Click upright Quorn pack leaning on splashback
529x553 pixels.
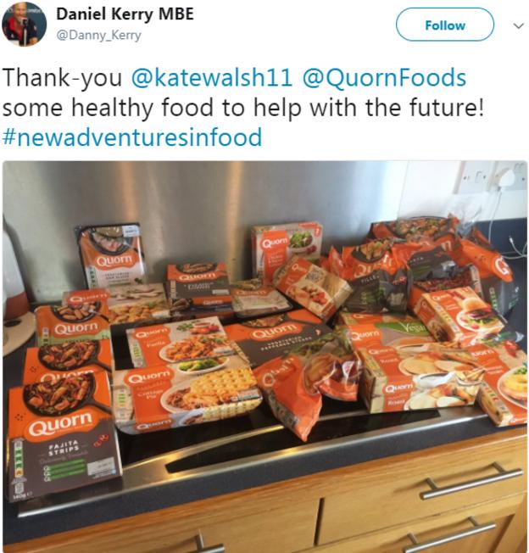[x=111, y=254]
